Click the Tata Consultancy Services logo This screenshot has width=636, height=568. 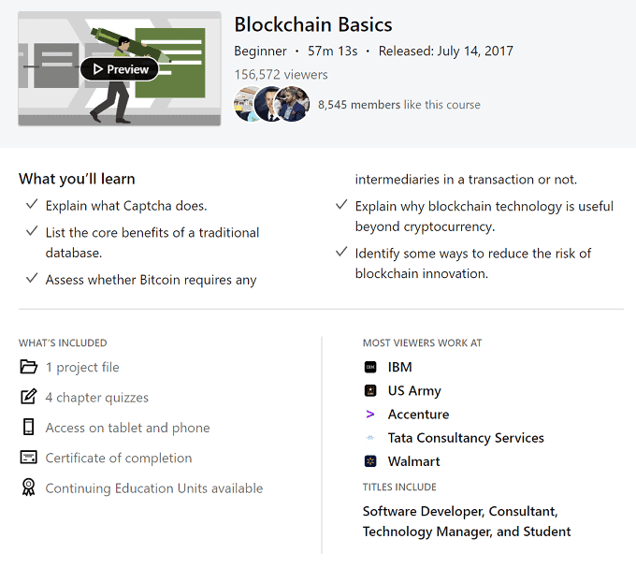pyautogui.click(x=370, y=438)
